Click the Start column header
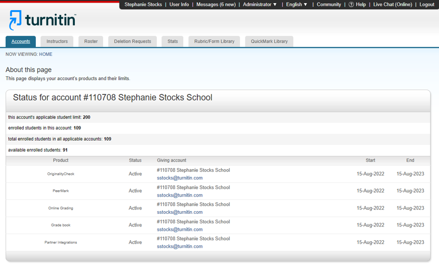 pos(370,160)
